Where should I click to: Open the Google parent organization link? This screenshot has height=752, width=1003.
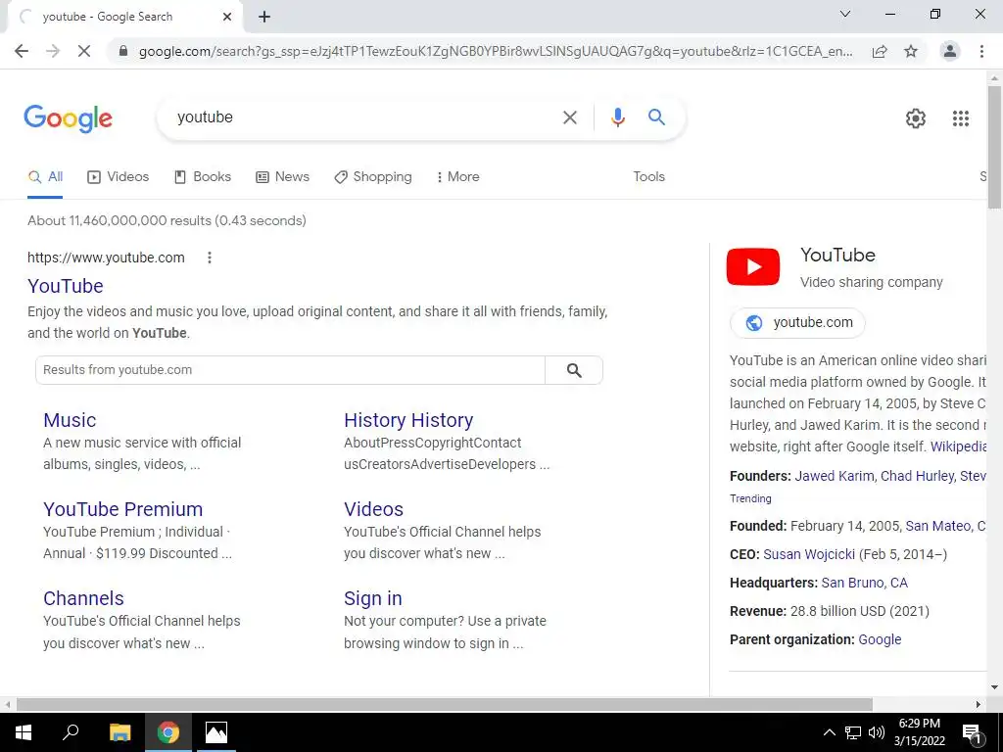tap(880, 639)
